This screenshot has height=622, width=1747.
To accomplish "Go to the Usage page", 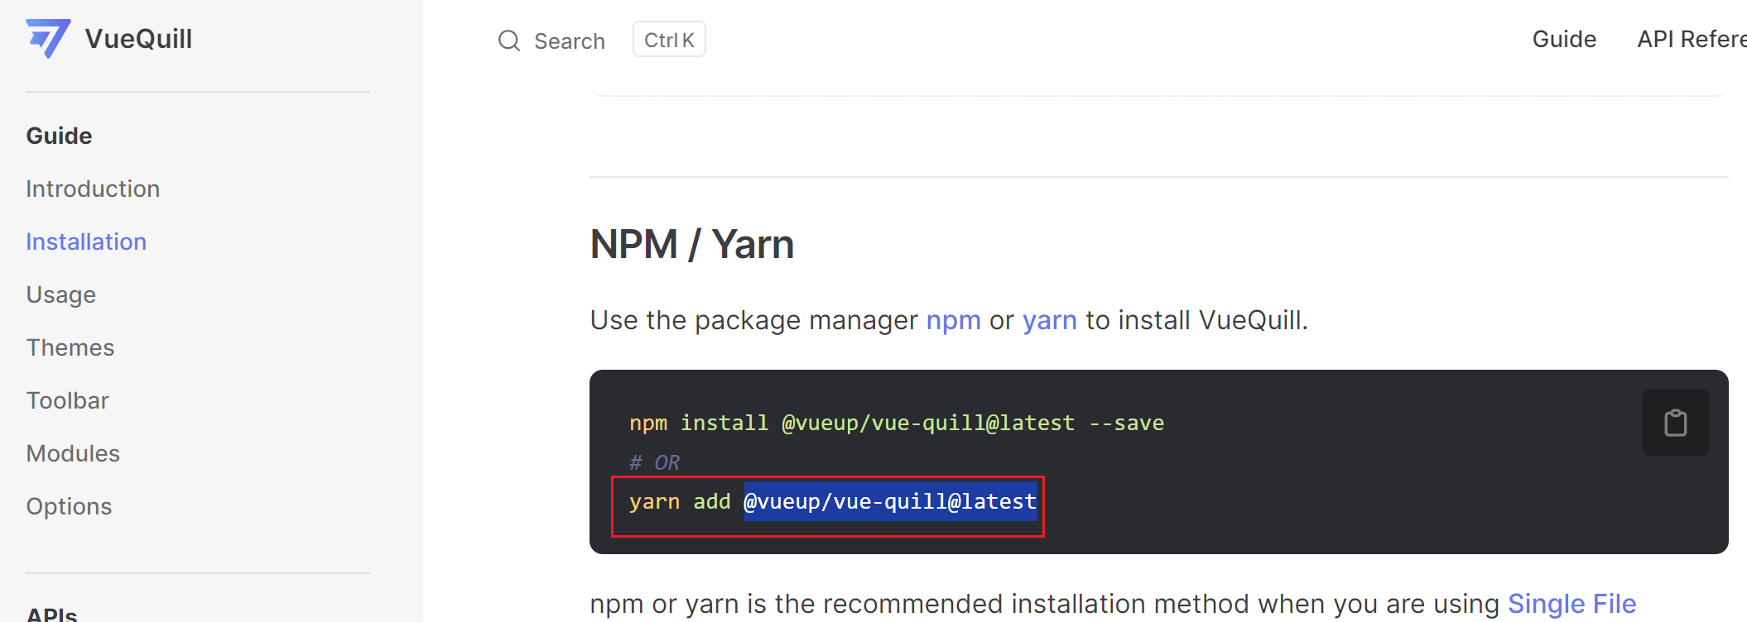I will (x=61, y=294).
